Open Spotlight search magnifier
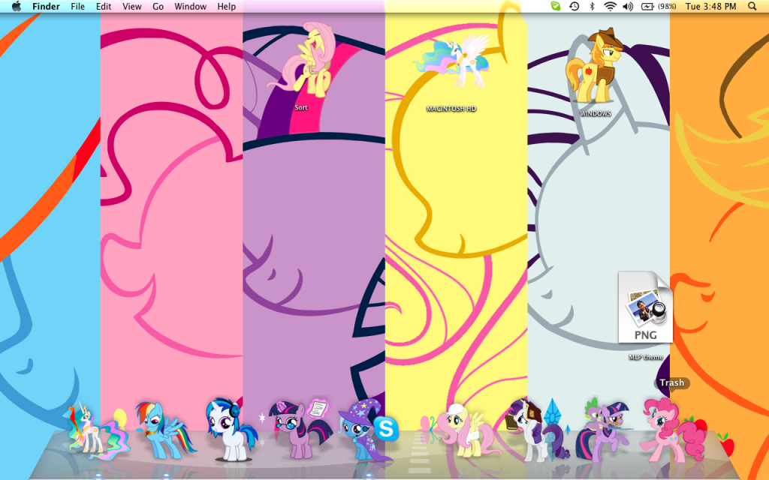Screen dimensions: 769x480 pyautogui.click(x=752, y=6)
